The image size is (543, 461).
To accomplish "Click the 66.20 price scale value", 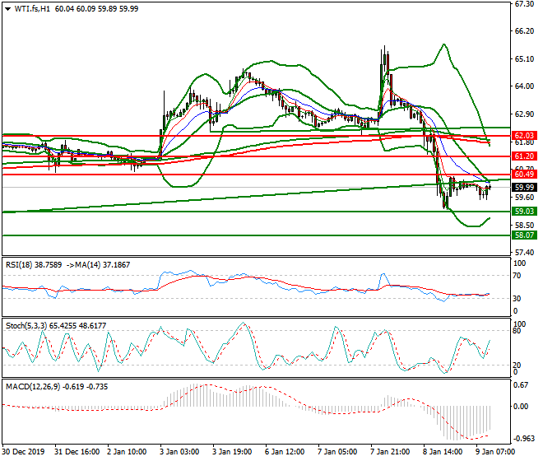I will [x=524, y=31].
